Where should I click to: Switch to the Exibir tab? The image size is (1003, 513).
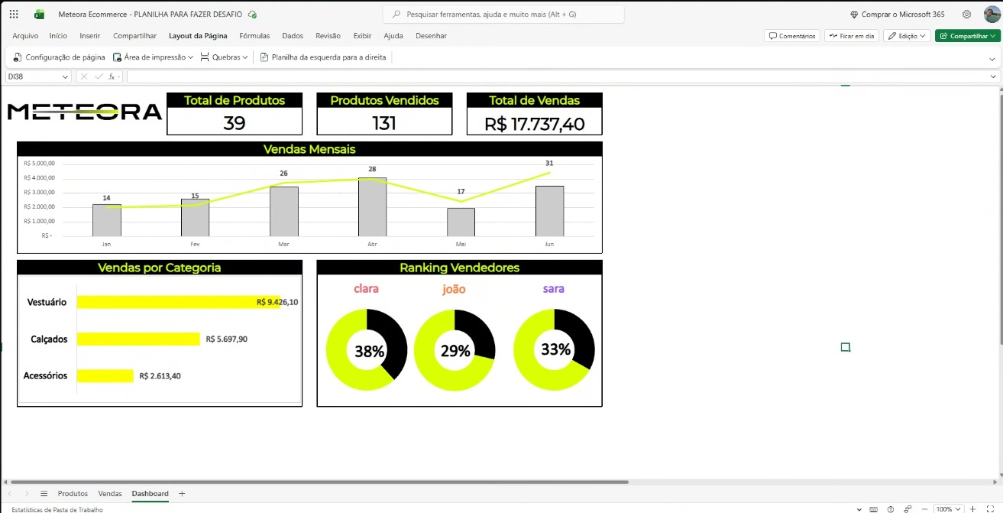point(362,36)
